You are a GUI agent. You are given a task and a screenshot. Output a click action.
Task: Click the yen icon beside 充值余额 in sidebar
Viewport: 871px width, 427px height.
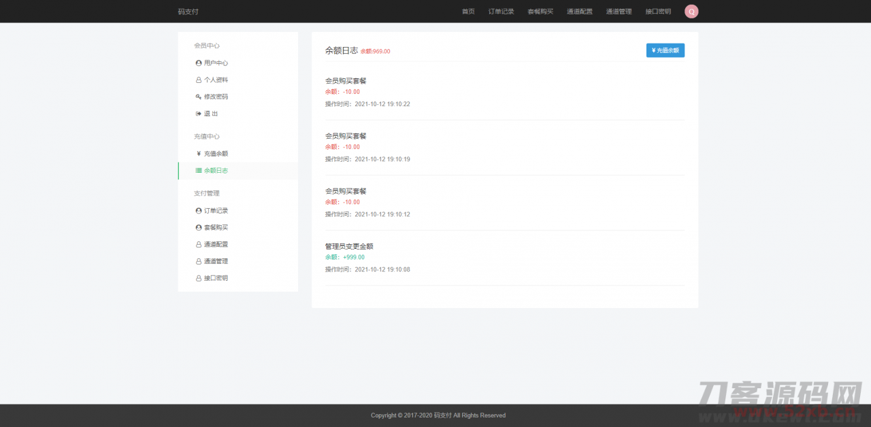199,154
